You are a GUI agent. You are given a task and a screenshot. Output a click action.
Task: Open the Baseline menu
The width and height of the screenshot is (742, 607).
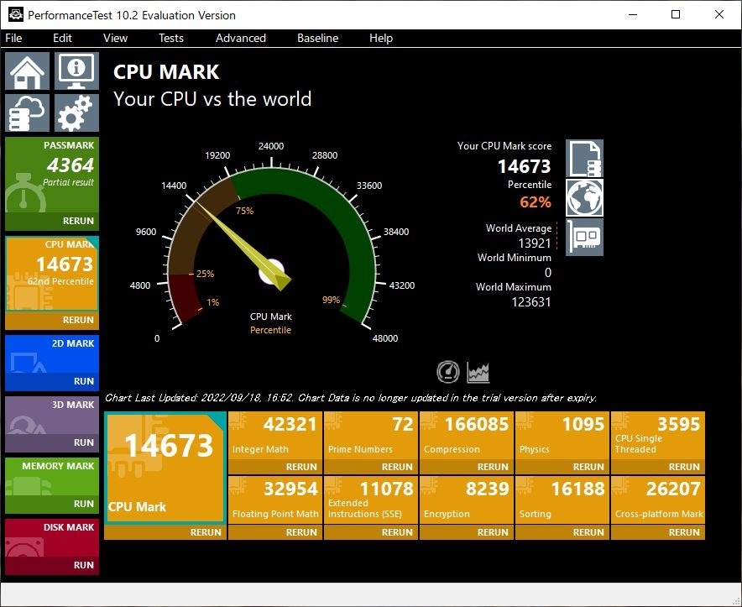tap(317, 38)
